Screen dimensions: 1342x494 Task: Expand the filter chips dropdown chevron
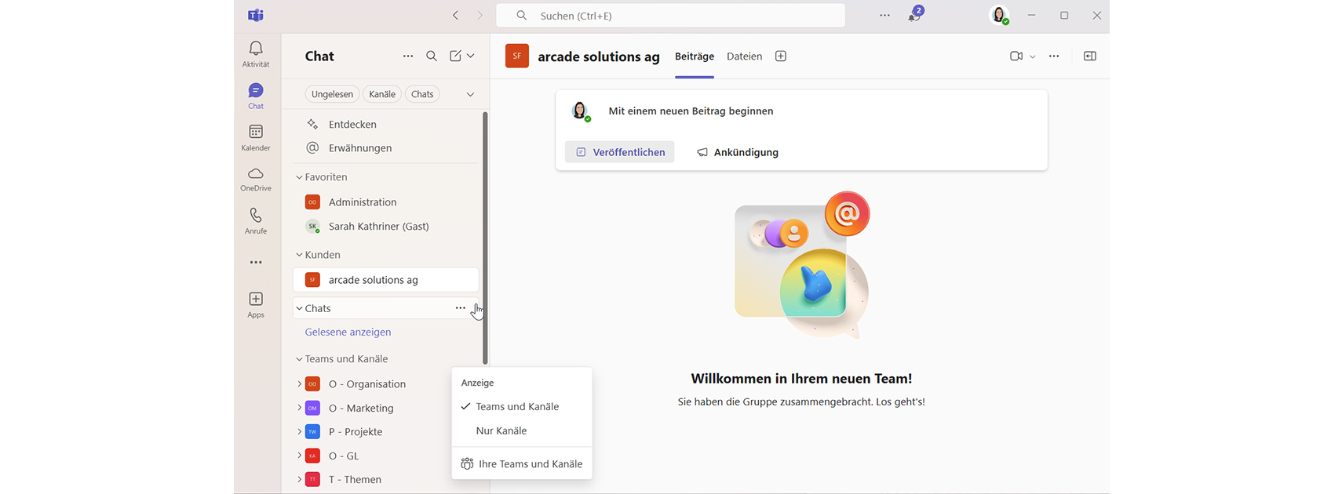[470, 94]
